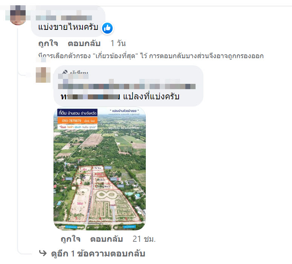Click the blurred name of the first commenter
Image resolution: width=292 pixels, height=264 pixels.
pyautogui.click(x=64, y=18)
